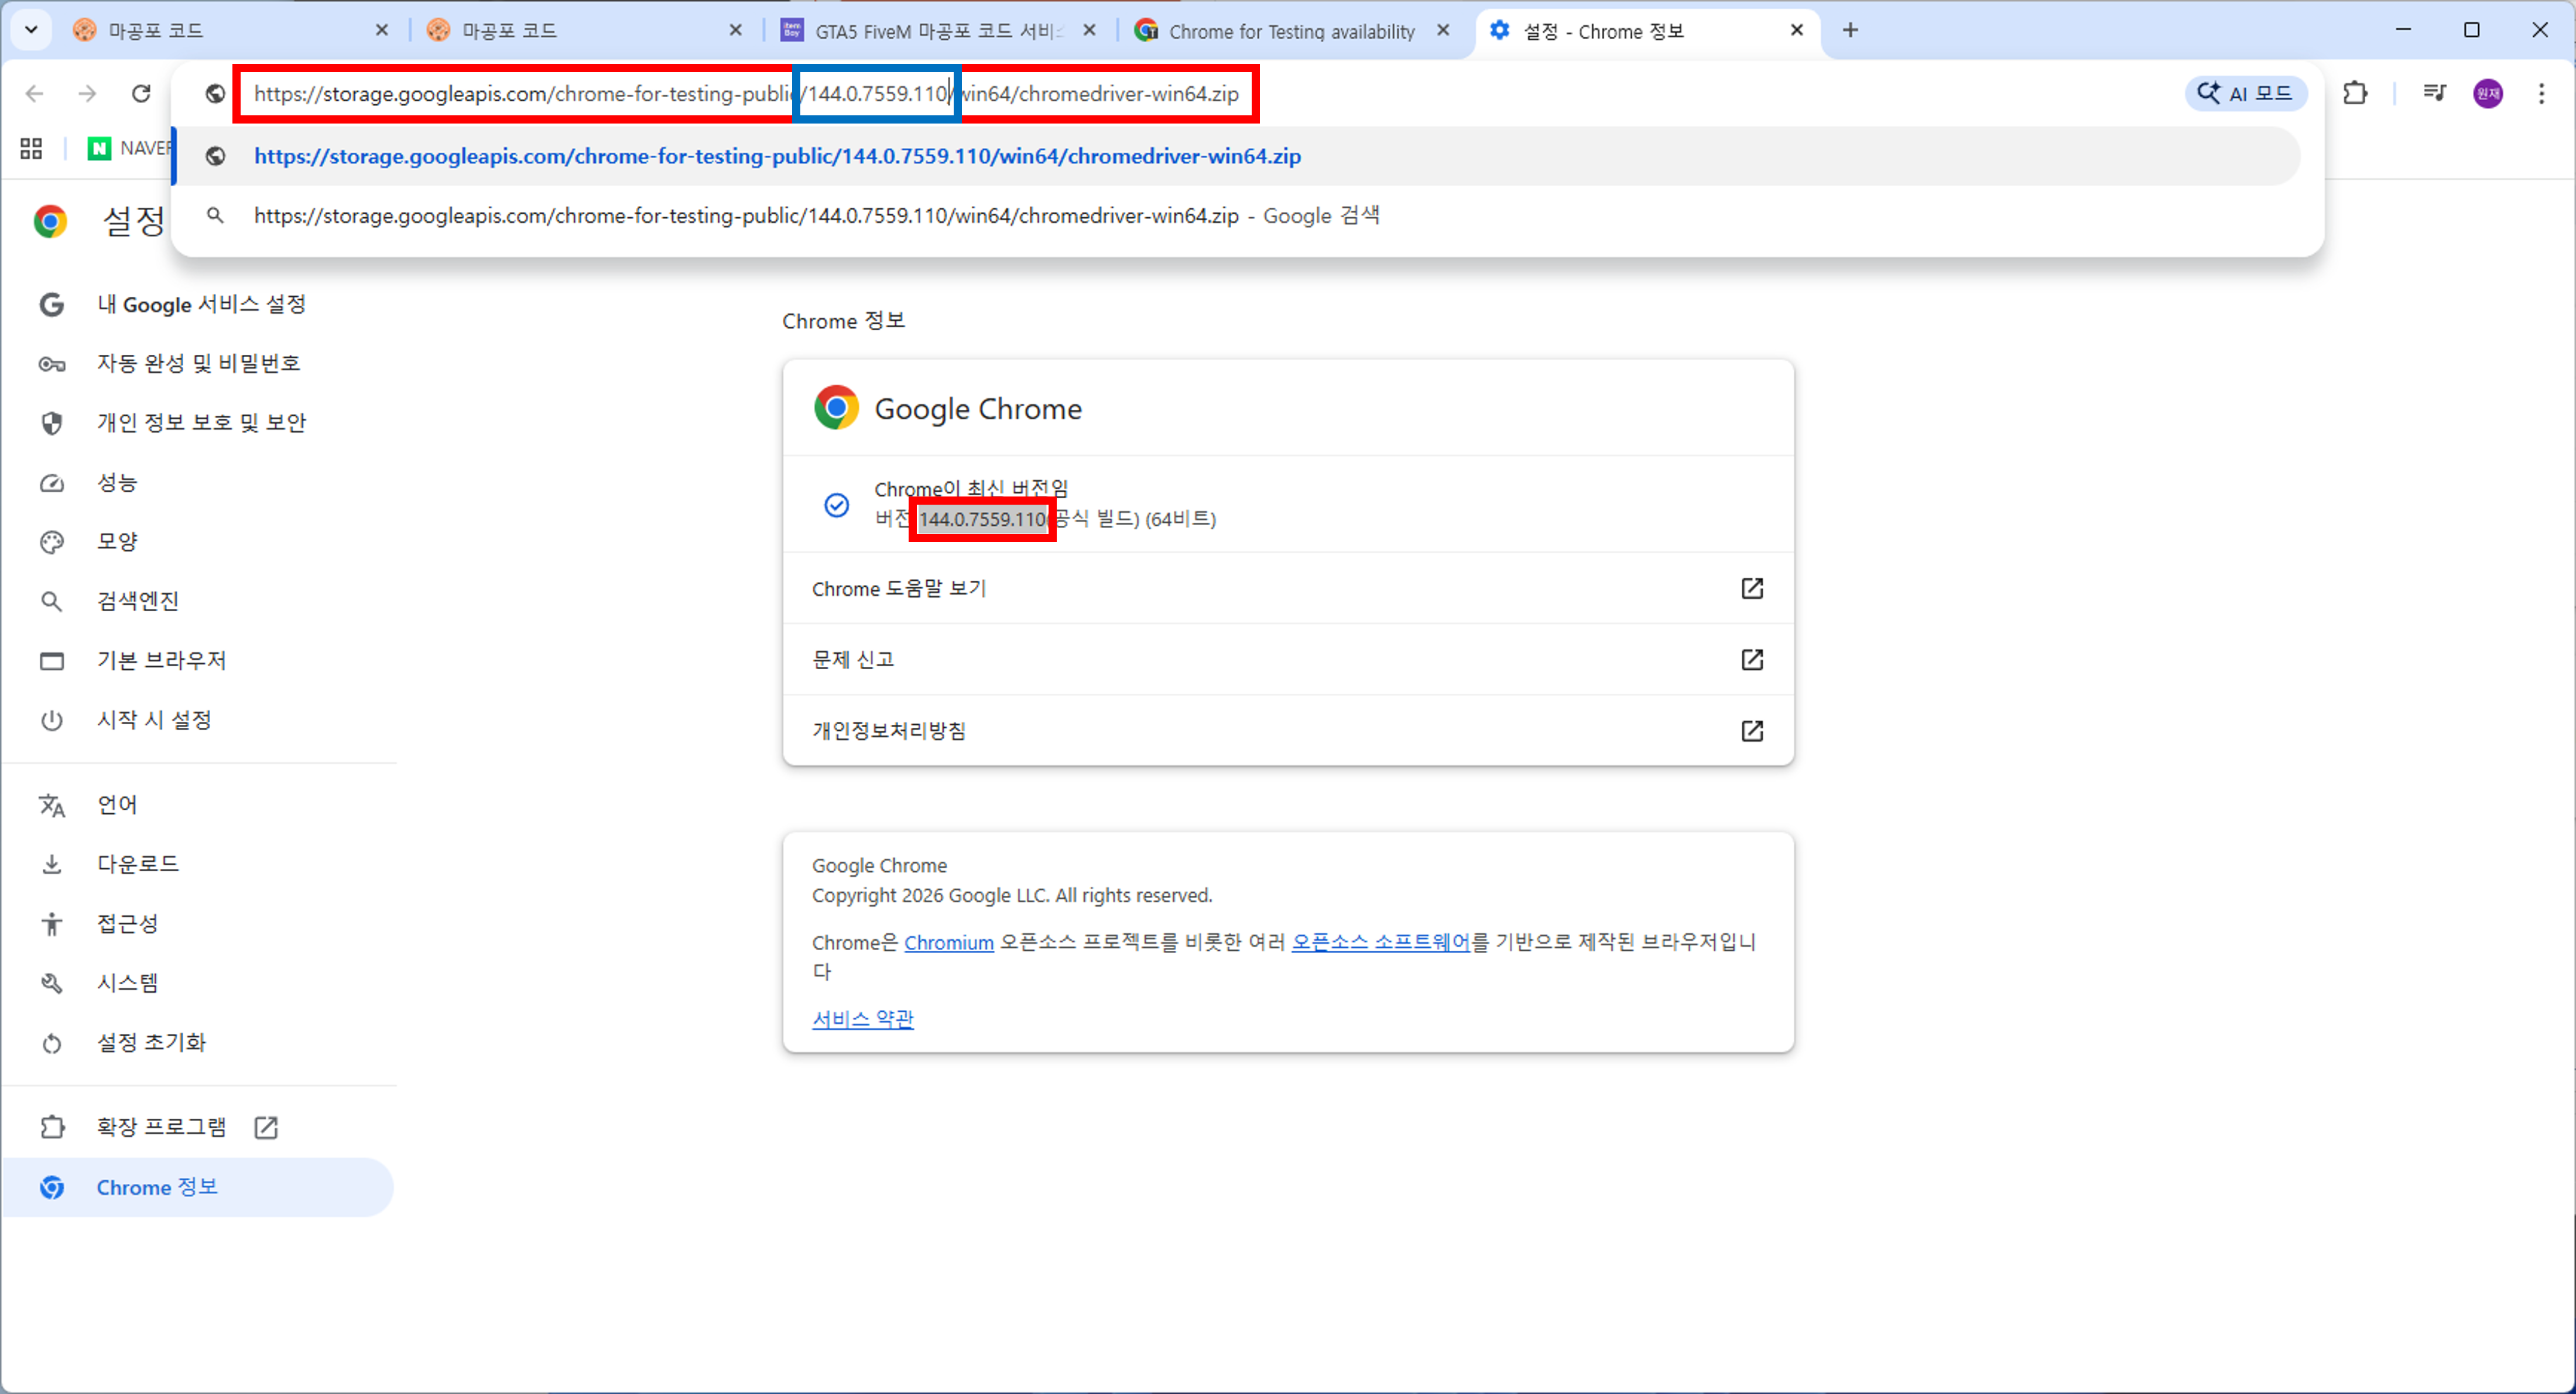Open the Chromium link
Image resolution: width=2576 pixels, height=1394 pixels.
pos(948,942)
